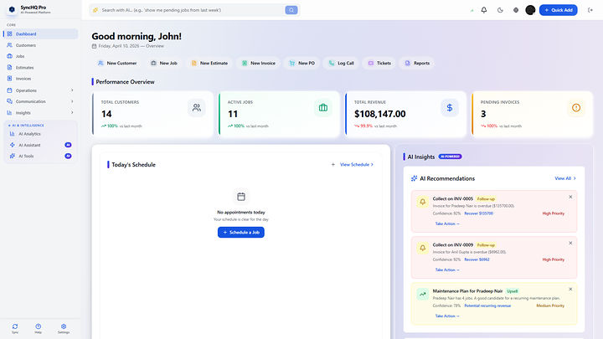Viewport: 603px width, 339px height.
Task: Dismiss the Collect on INV-0009 recommendation
Action: [x=570, y=243]
